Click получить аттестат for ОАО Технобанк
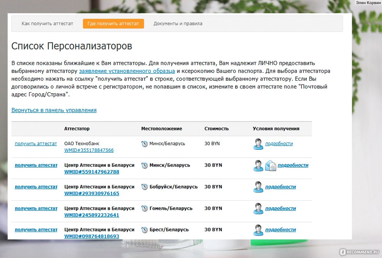Screen dimensions: 382x258 pos(36,144)
